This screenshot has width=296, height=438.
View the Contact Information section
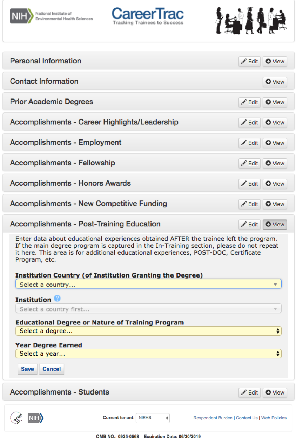pos(275,82)
